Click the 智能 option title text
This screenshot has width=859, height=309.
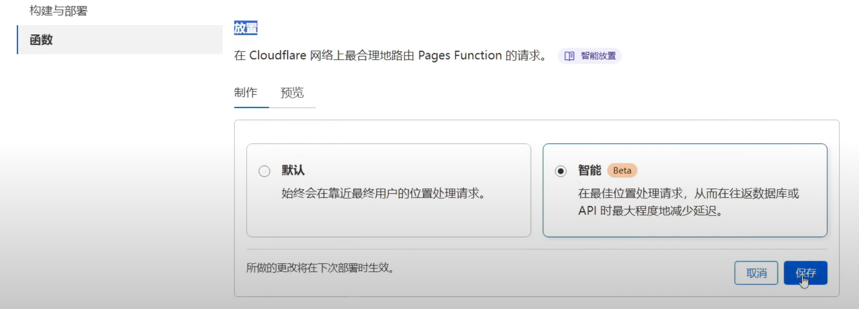(x=589, y=170)
